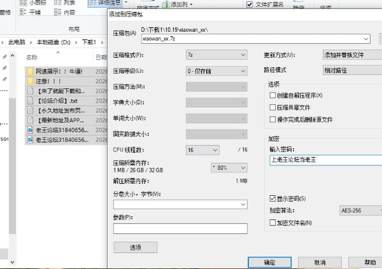382x269 pixels.
Task: Confirm compression with the 确定 button
Action: click(x=269, y=262)
